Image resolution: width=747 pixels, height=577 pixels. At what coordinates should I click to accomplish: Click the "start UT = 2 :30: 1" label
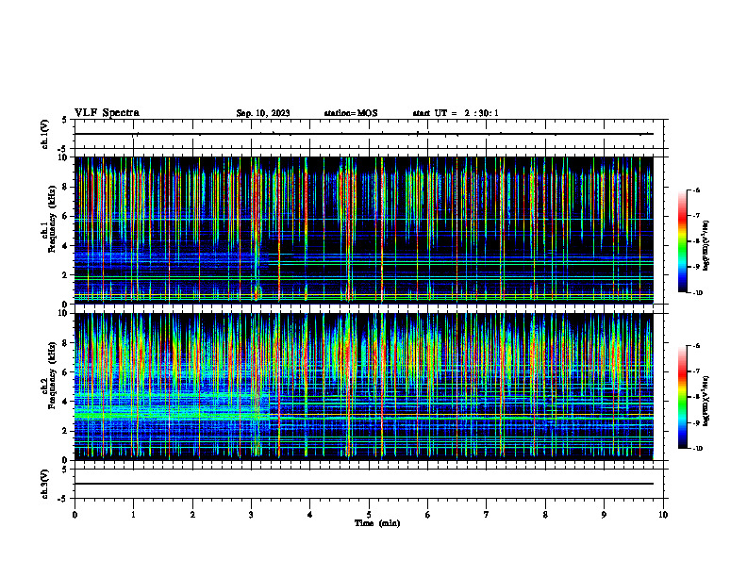point(456,113)
